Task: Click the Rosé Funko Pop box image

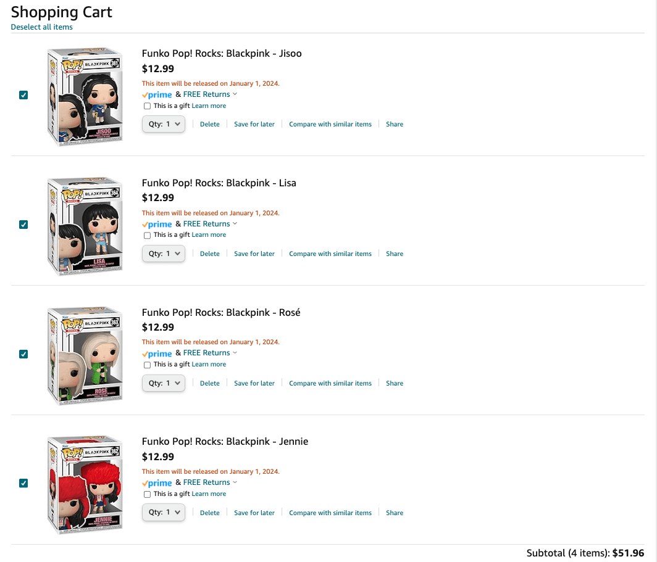Action: point(84,355)
